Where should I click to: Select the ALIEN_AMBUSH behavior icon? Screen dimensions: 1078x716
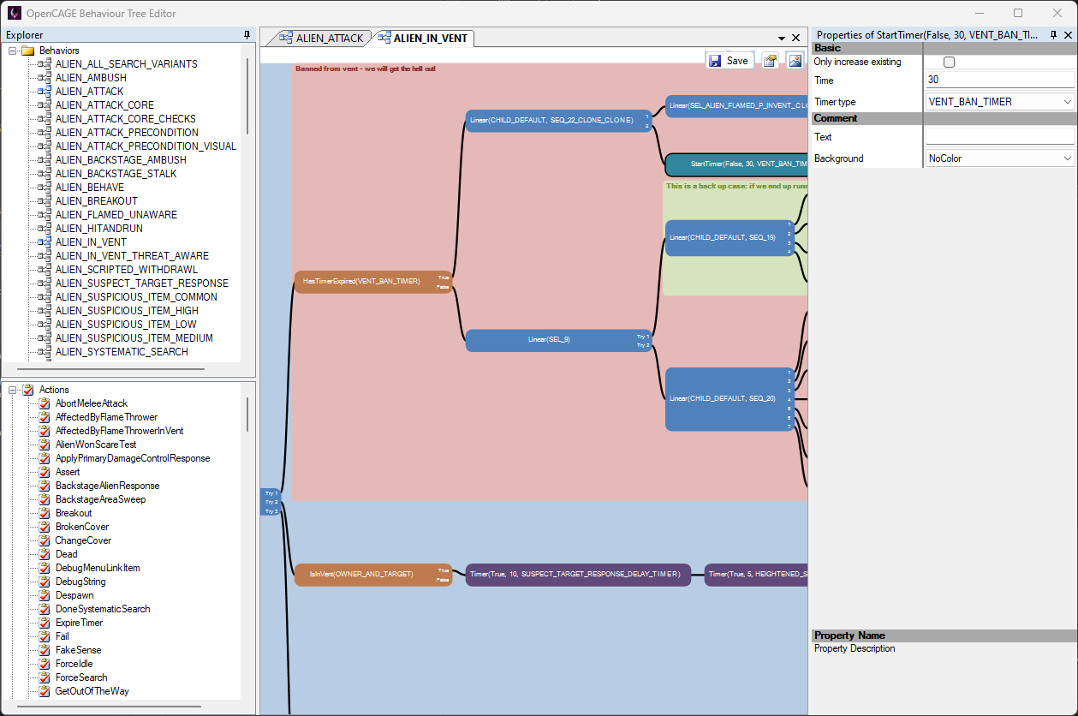(45, 78)
